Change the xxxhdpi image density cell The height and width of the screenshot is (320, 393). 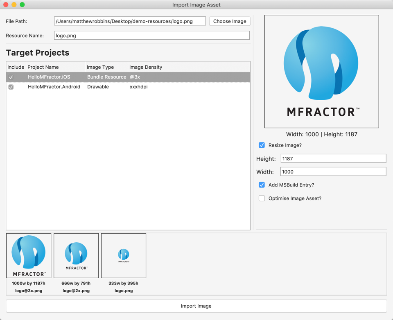[139, 87]
